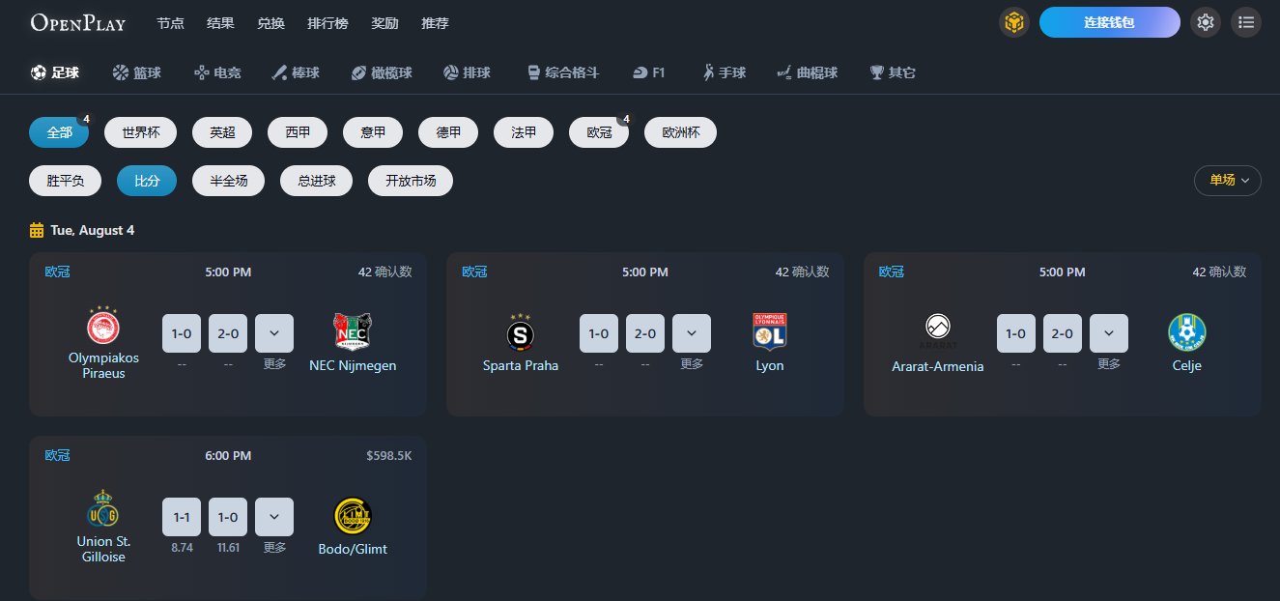Open the 橄榄球 sport tab

click(382, 72)
